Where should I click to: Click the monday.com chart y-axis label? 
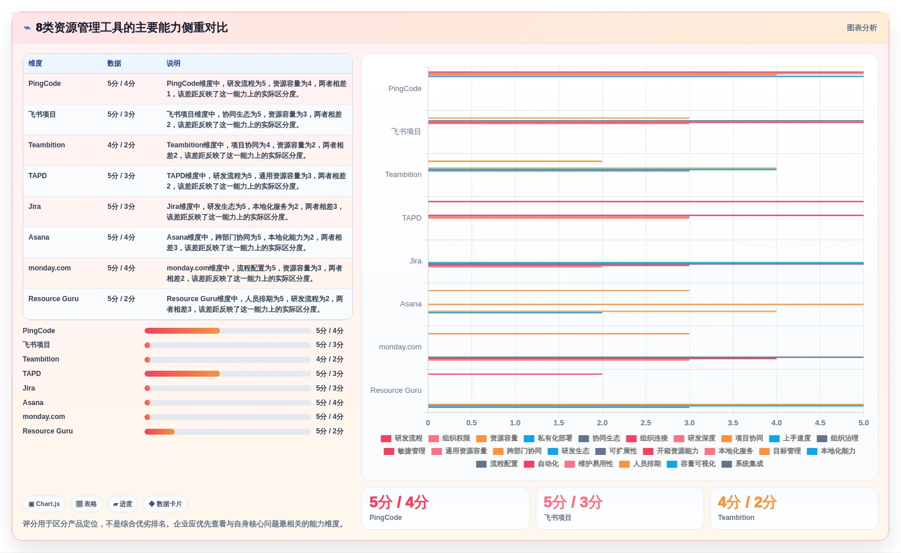(400, 347)
